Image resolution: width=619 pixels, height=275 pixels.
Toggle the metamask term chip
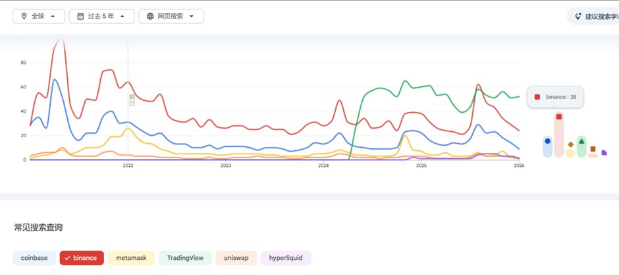click(x=131, y=258)
